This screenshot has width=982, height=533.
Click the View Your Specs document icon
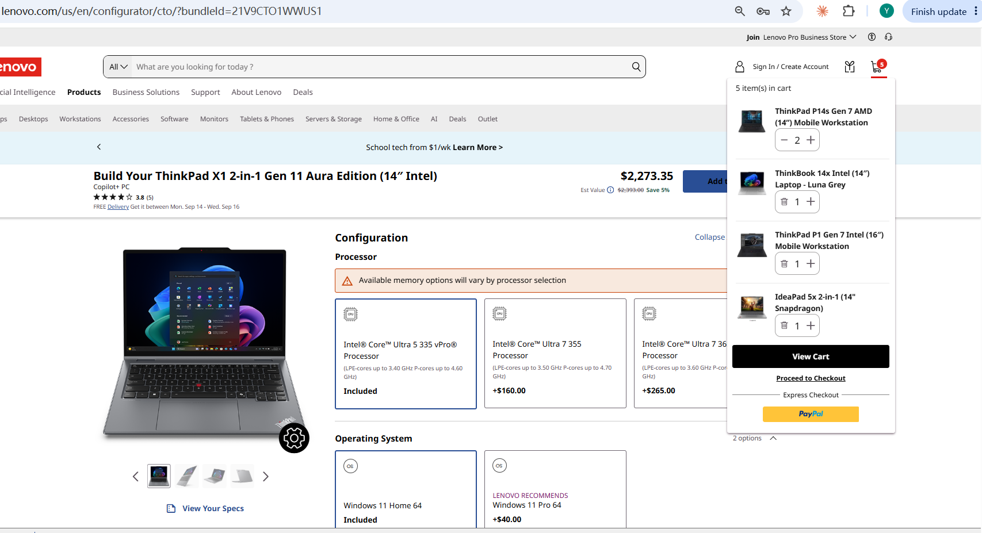click(x=171, y=508)
